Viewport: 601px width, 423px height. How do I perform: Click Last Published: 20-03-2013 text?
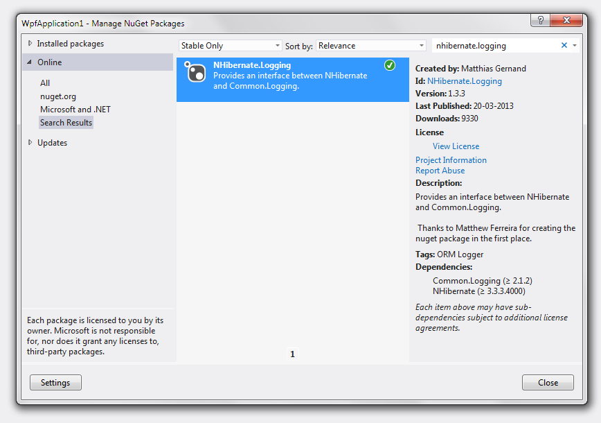point(465,106)
